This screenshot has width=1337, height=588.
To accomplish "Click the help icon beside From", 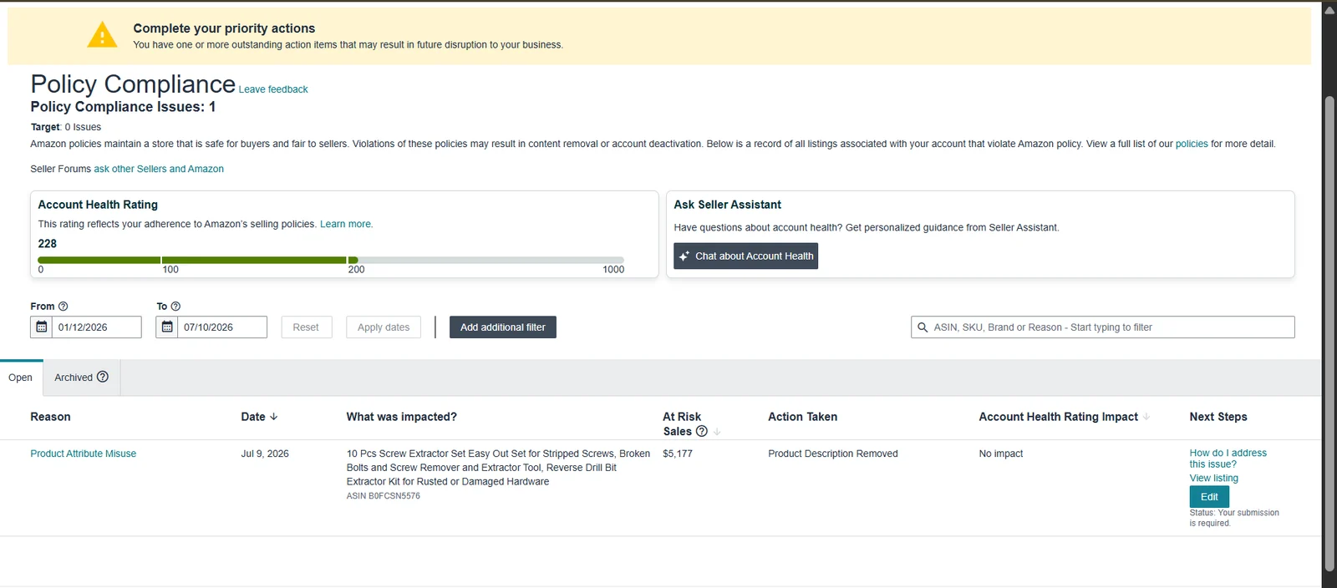I will [x=64, y=307].
